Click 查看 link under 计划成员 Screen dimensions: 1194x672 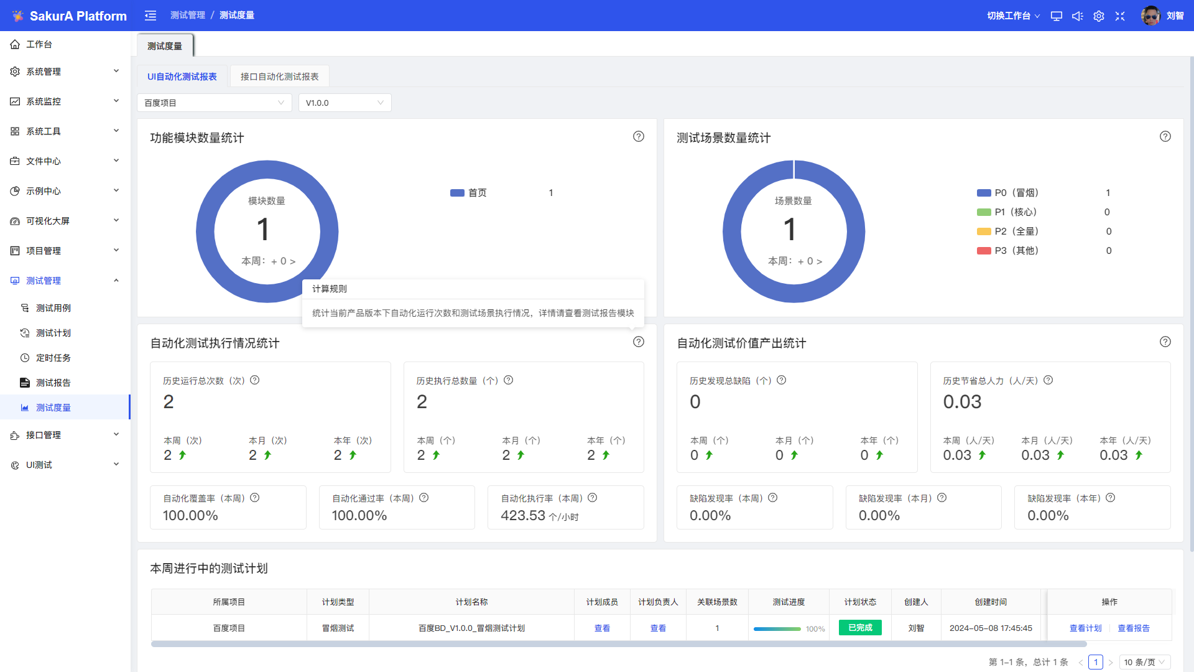(x=602, y=628)
